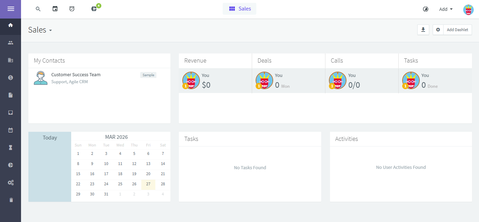Open Reports from the sidebar pie chart icon
The height and width of the screenshot is (222, 479).
tap(11, 165)
